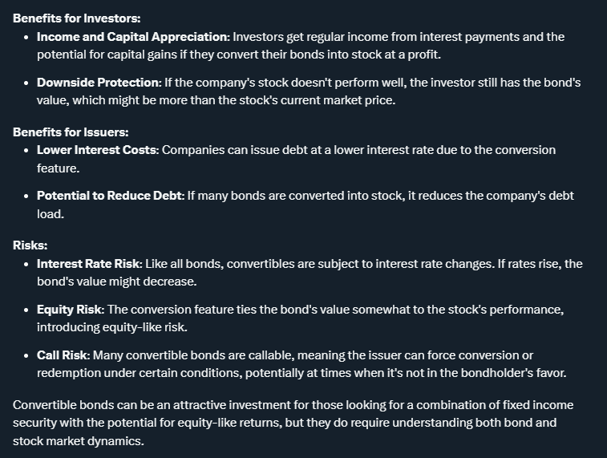The height and width of the screenshot is (458, 607).
Task: Click the 'Interest Rate Risk' bold label
Action: (x=89, y=264)
